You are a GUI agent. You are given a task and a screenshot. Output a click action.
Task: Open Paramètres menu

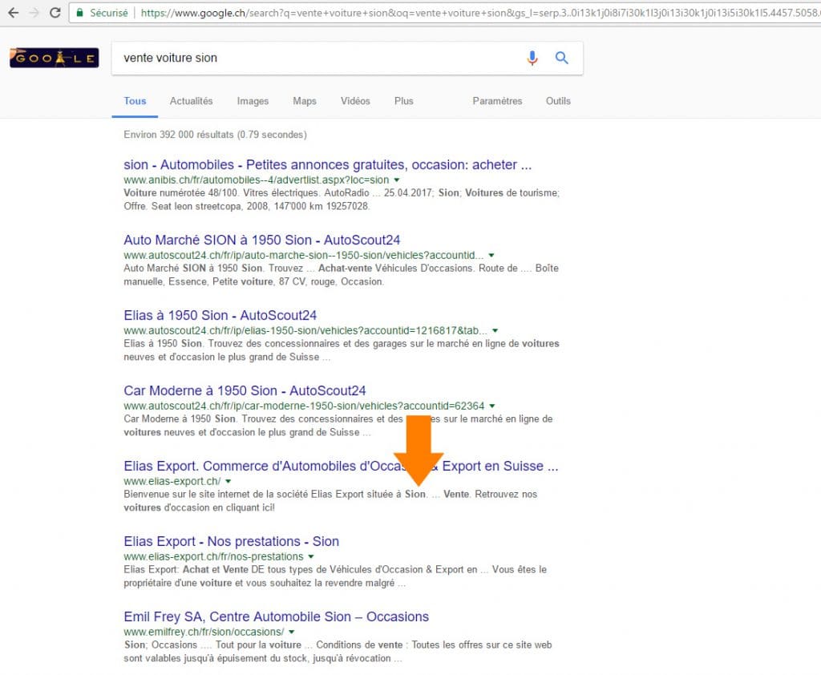tap(497, 101)
